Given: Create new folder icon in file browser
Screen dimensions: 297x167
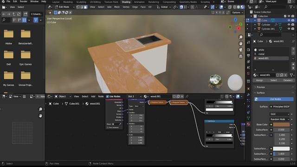Looking at the screenshot, I should (x=26, y=14).
